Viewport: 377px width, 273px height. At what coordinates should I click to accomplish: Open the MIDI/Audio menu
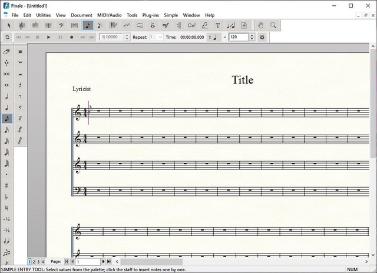click(x=109, y=15)
